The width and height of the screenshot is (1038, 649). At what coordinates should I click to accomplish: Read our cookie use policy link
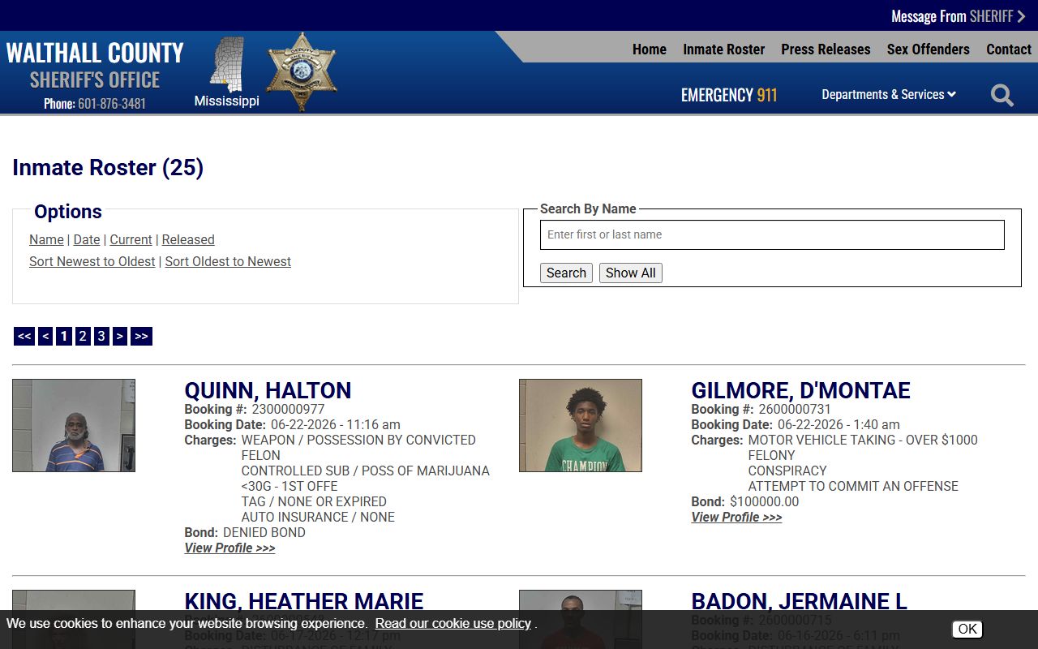(x=453, y=623)
